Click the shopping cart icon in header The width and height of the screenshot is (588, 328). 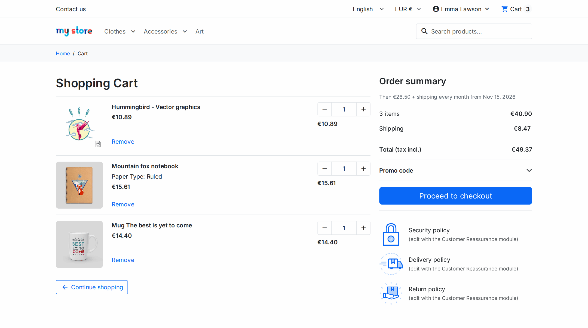click(504, 9)
